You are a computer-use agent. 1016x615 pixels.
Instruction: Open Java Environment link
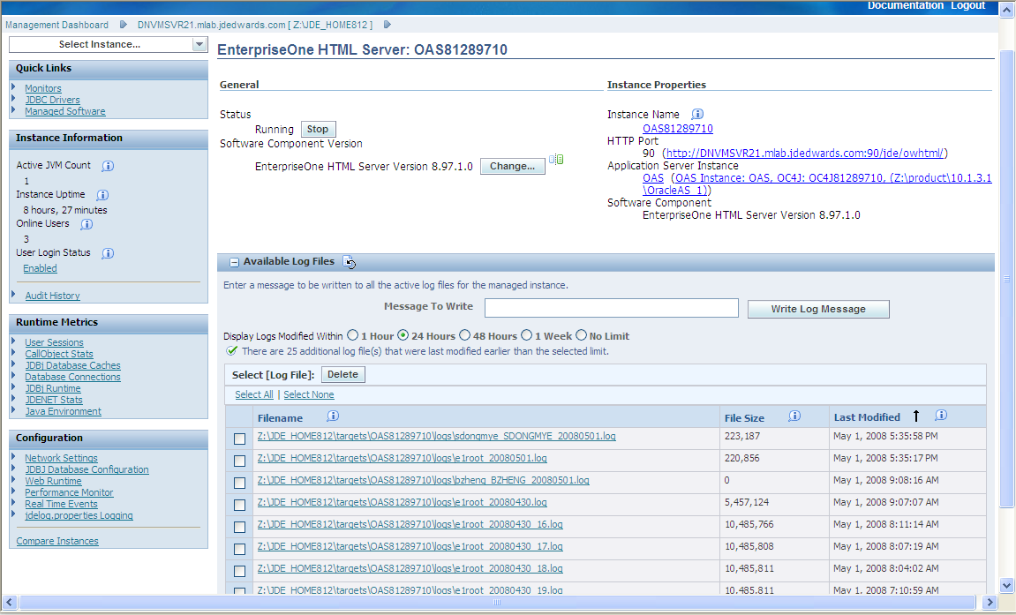[x=63, y=411]
